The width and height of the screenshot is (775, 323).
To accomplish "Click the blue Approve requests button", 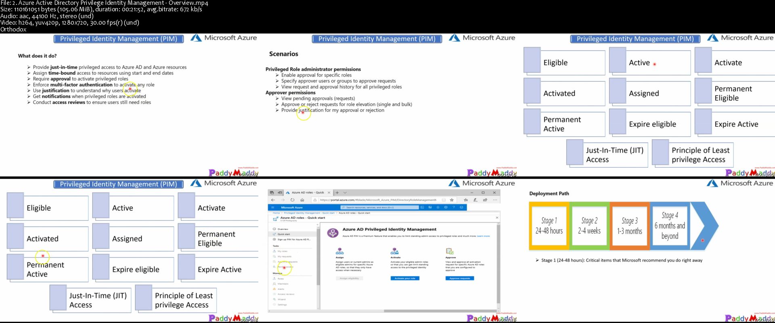I will pyautogui.click(x=460, y=278).
